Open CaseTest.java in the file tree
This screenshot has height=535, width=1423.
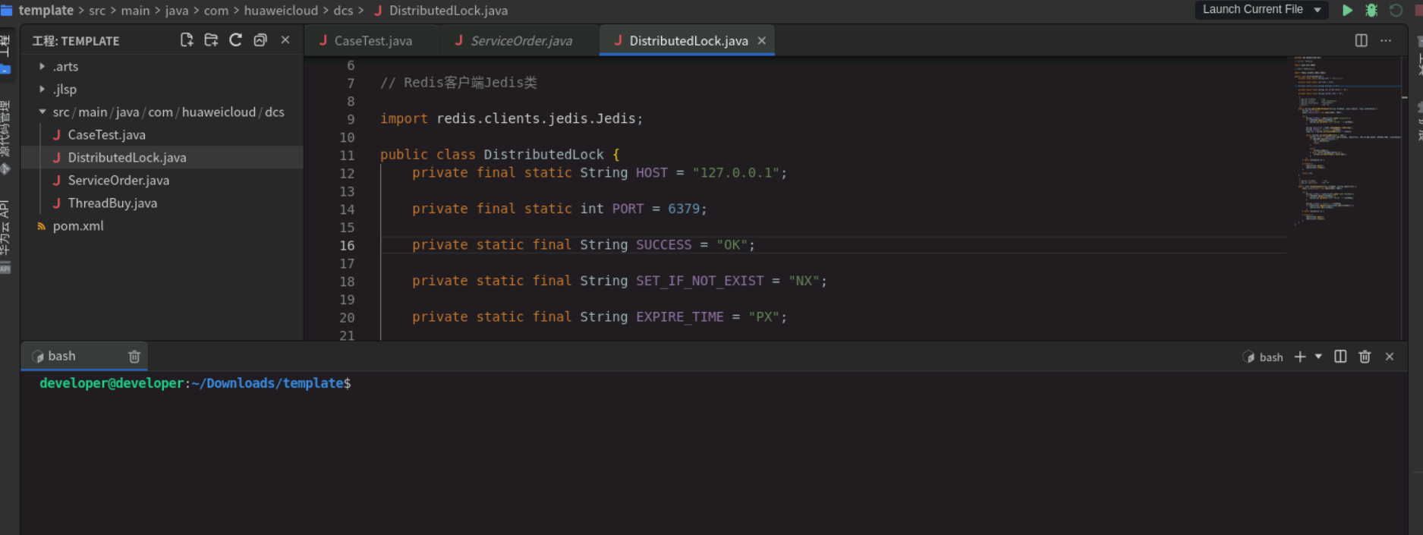tap(106, 134)
